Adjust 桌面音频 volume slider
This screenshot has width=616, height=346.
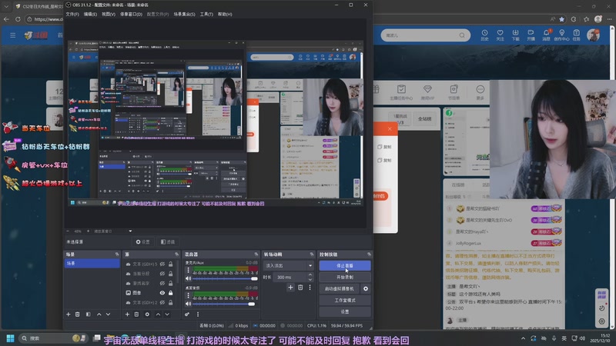[x=225, y=304]
